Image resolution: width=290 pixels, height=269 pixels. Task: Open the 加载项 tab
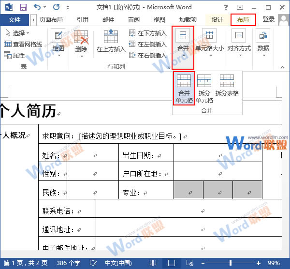click(x=188, y=20)
